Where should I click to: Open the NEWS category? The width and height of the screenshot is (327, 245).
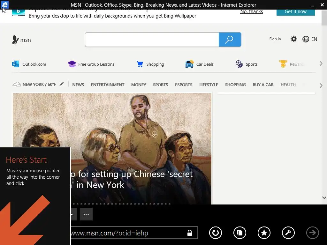(78, 85)
